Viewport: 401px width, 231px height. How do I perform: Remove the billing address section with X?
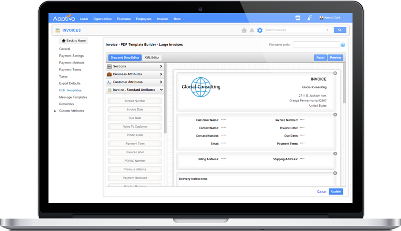pyautogui.click(x=335, y=153)
